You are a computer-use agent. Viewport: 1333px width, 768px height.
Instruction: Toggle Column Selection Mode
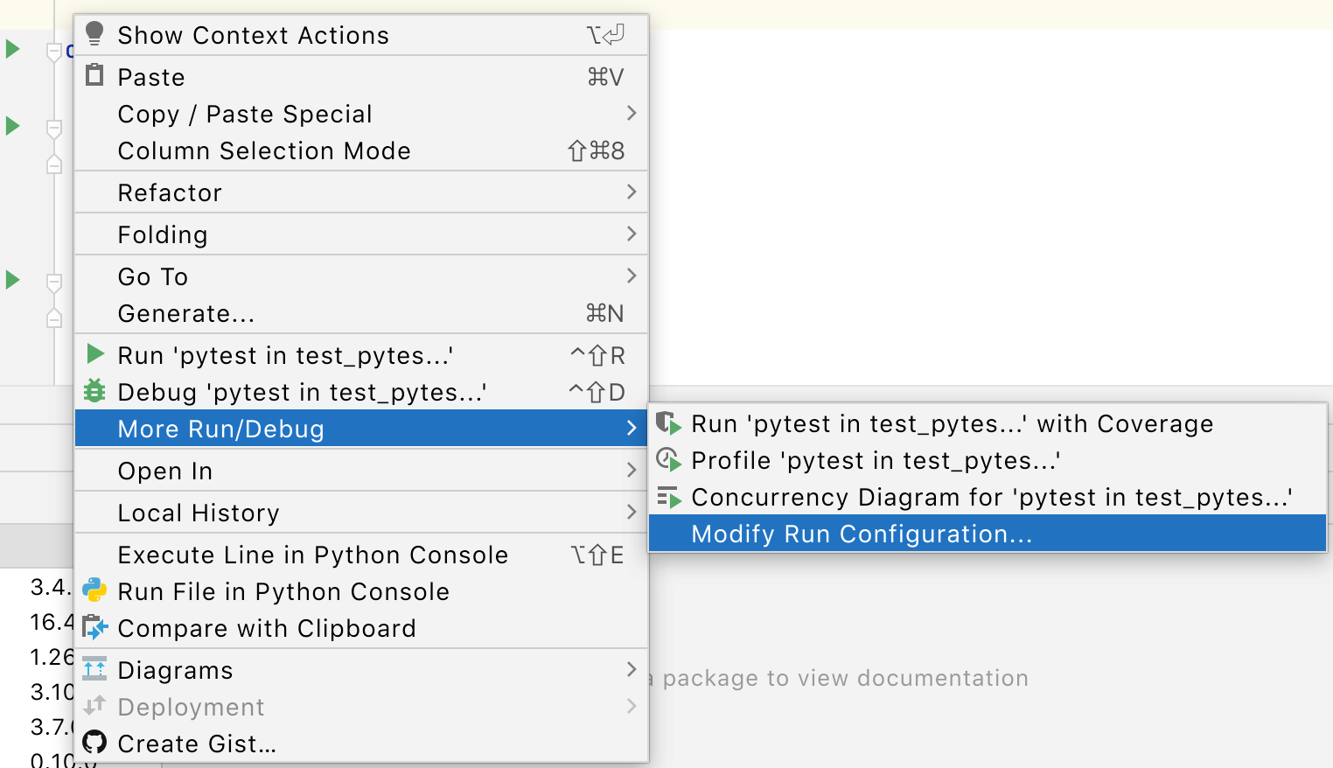coord(264,150)
